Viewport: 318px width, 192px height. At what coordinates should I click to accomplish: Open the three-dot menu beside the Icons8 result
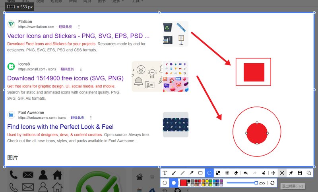81,69
